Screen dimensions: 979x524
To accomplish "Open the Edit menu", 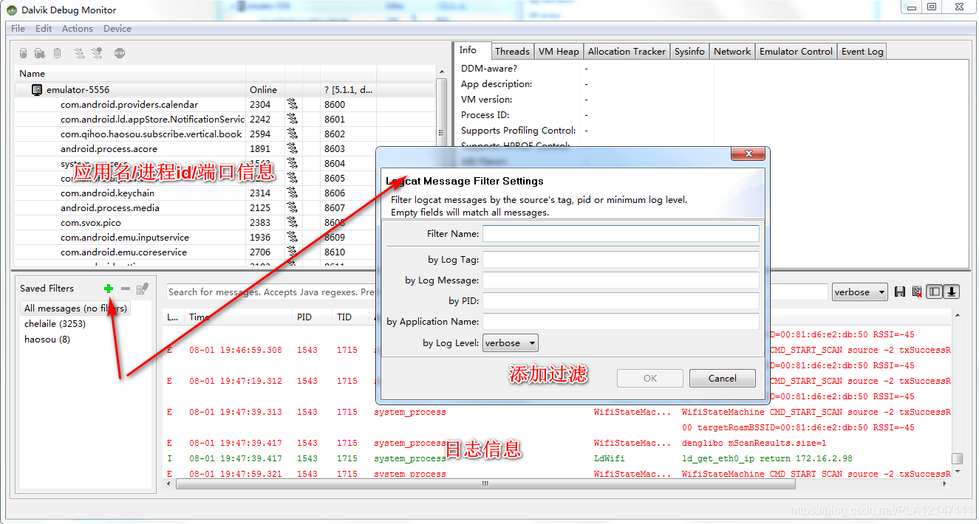I will click(44, 29).
